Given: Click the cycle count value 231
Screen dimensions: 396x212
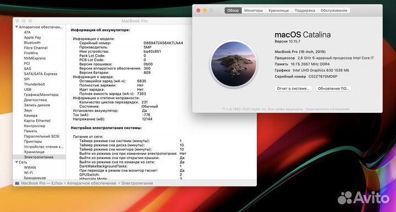Looking at the screenshot, I should tap(145, 102).
